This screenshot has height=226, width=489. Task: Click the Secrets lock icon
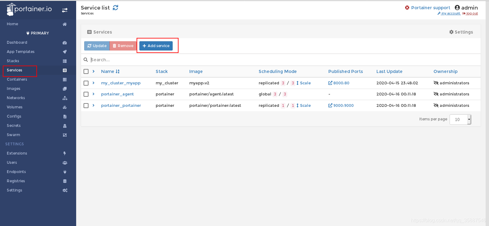pyautogui.click(x=65, y=126)
